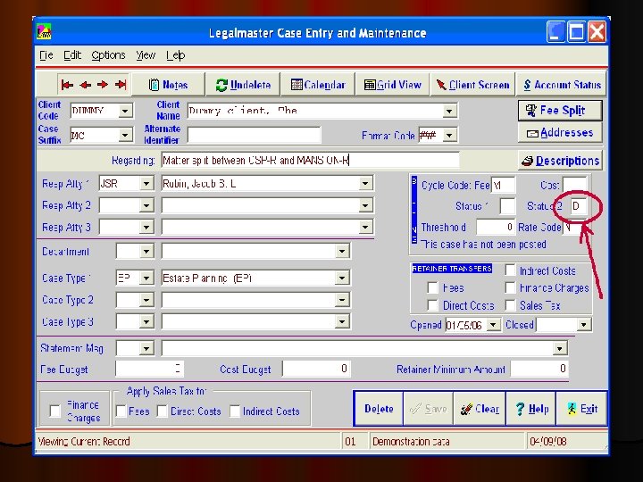Go to last record arrow
Screen dimensions: 643x482
click(121, 85)
